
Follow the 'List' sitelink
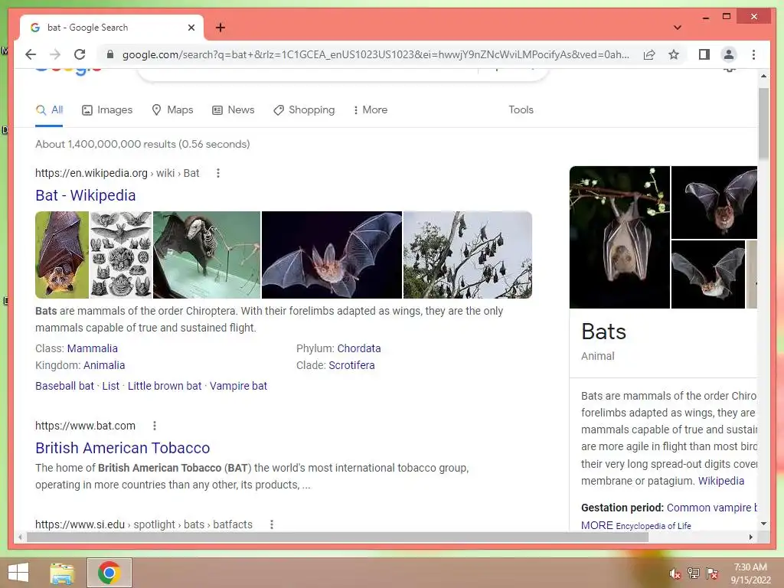click(110, 386)
